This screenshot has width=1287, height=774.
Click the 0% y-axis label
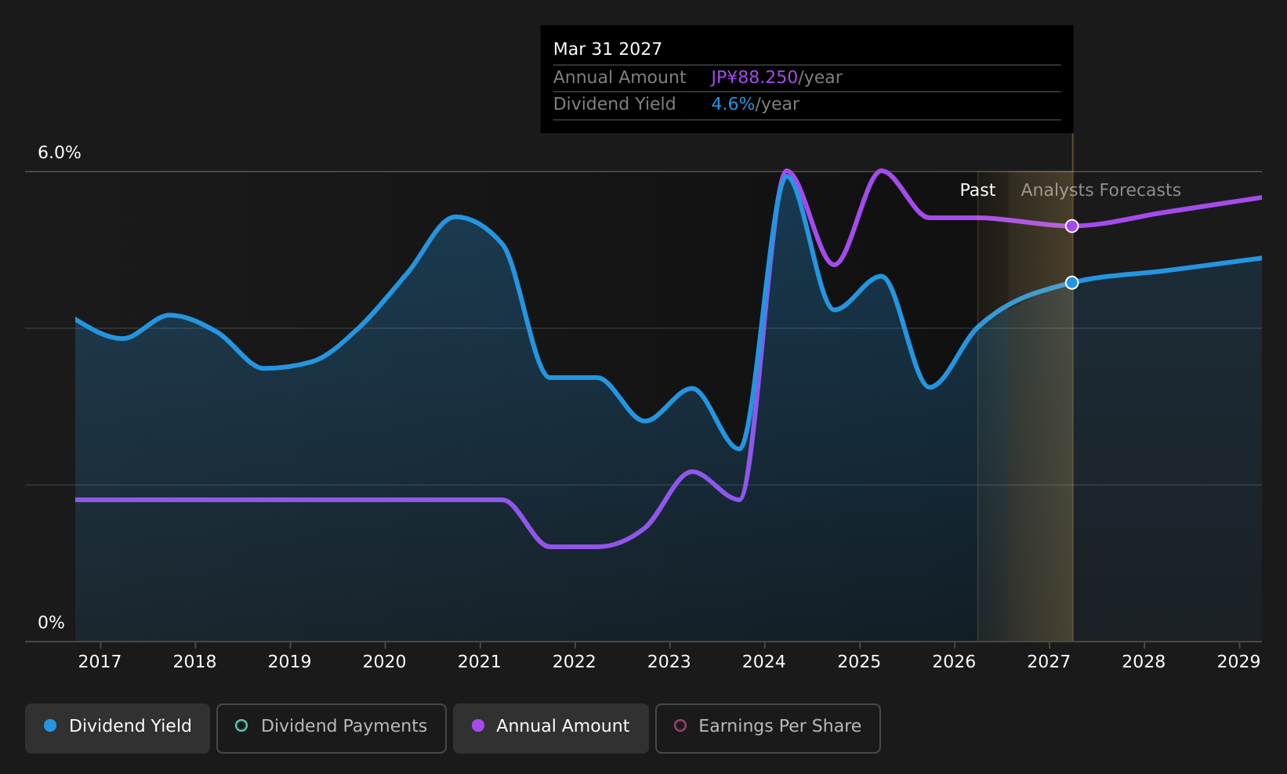[51, 623]
